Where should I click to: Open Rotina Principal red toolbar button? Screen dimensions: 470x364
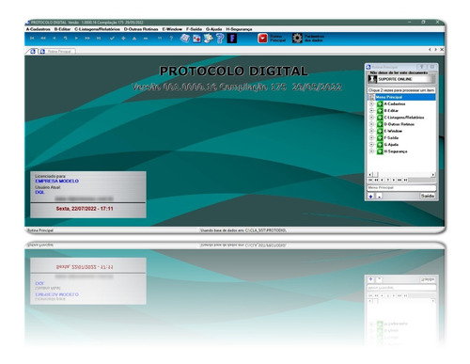pos(272,39)
